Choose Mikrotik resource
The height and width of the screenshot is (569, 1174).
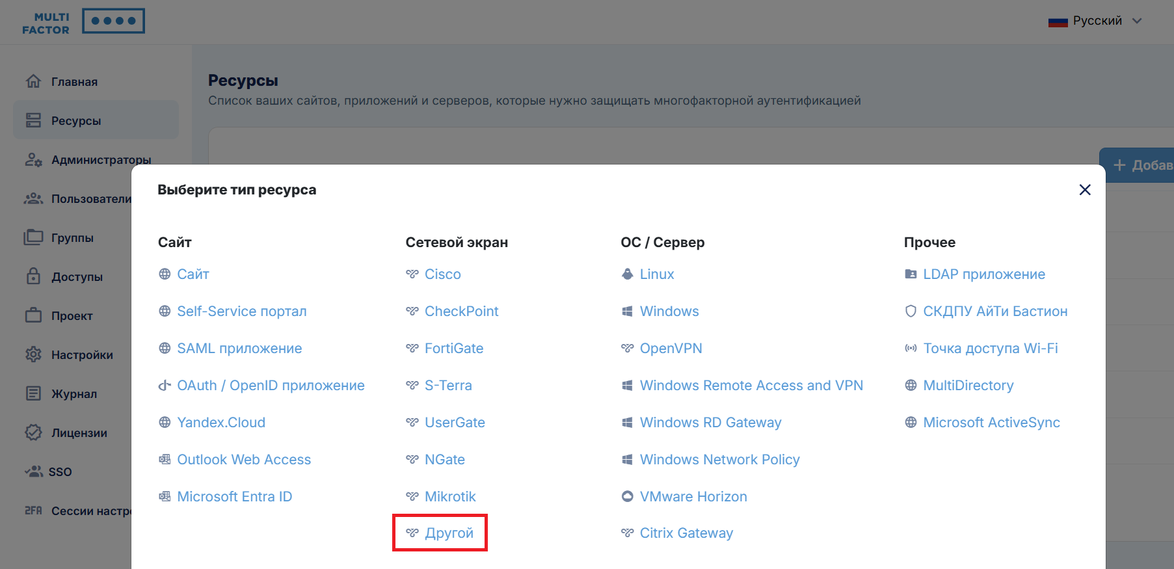450,497
